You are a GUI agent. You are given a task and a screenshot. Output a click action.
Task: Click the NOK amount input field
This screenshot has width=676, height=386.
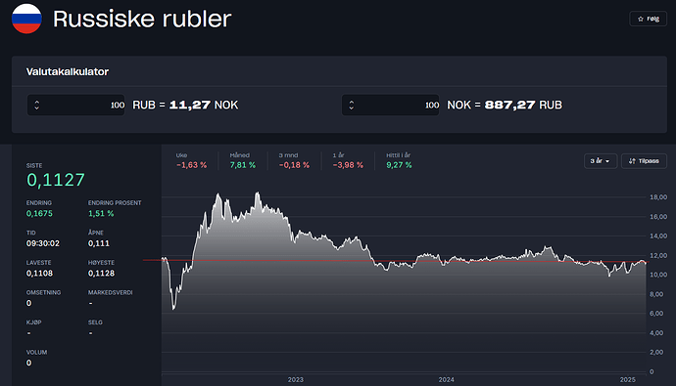pos(391,105)
